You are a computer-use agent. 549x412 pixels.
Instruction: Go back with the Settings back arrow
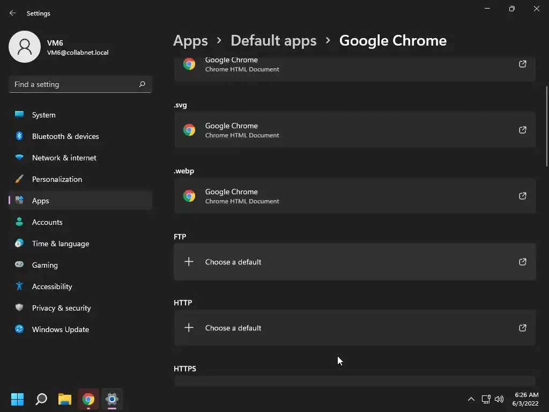pos(13,13)
